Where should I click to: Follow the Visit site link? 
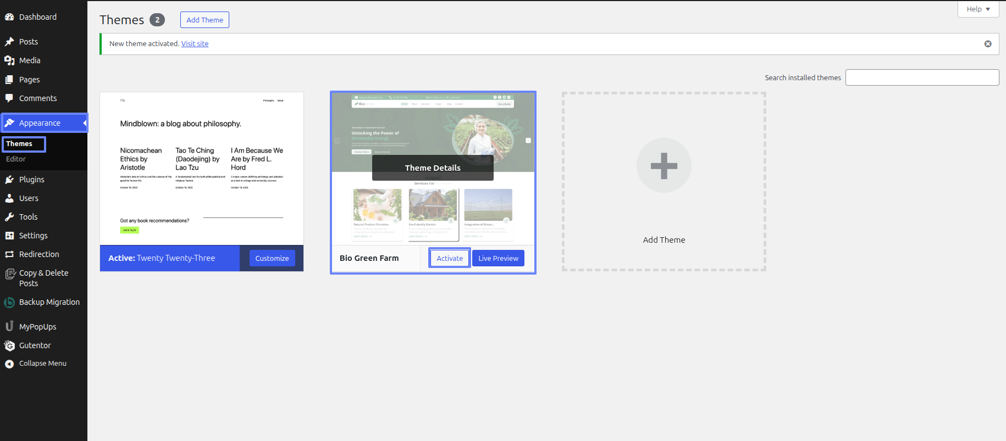pyautogui.click(x=195, y=44)
